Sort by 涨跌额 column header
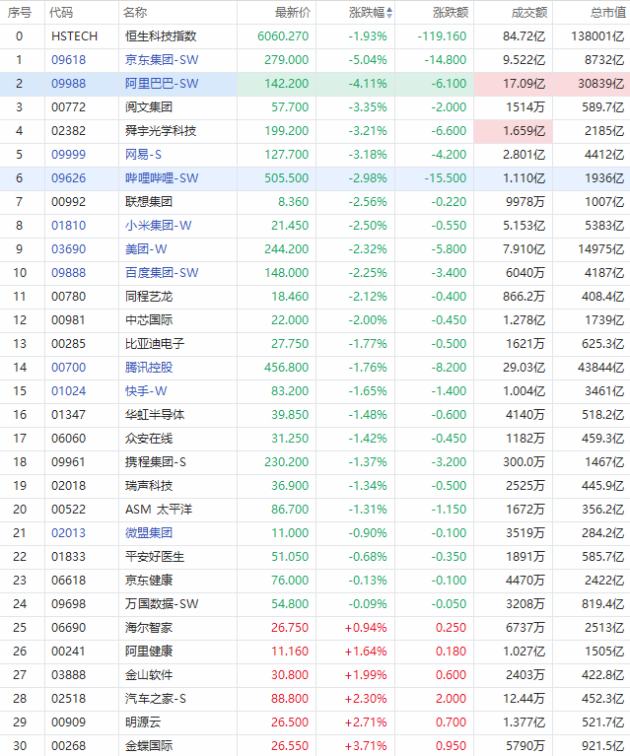Viewport: 630px width, 756px height. coord(451,13)
